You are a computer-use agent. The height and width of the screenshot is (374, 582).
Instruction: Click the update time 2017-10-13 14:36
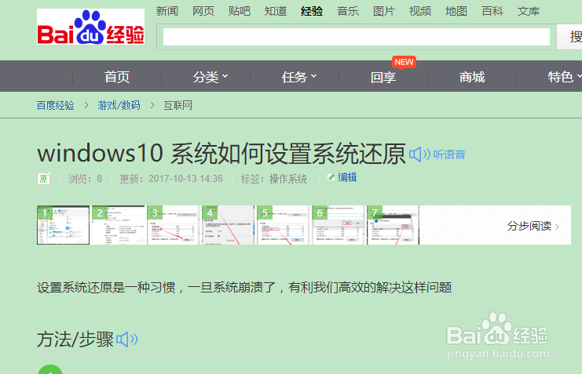(185, 179)
